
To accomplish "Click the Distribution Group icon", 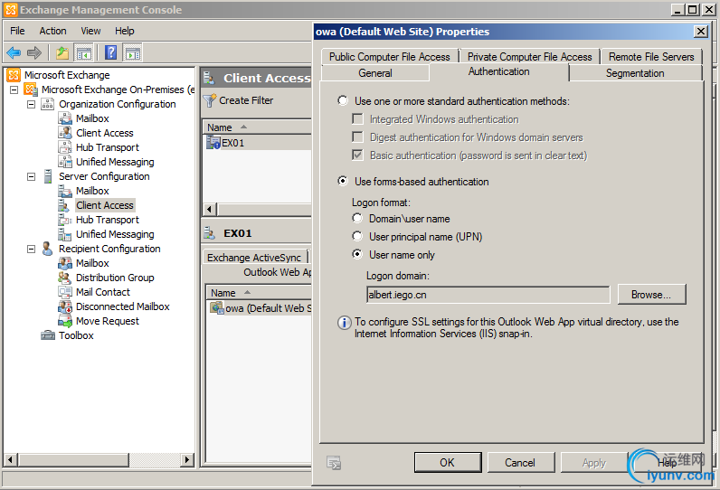I will [x=65, y=278].
